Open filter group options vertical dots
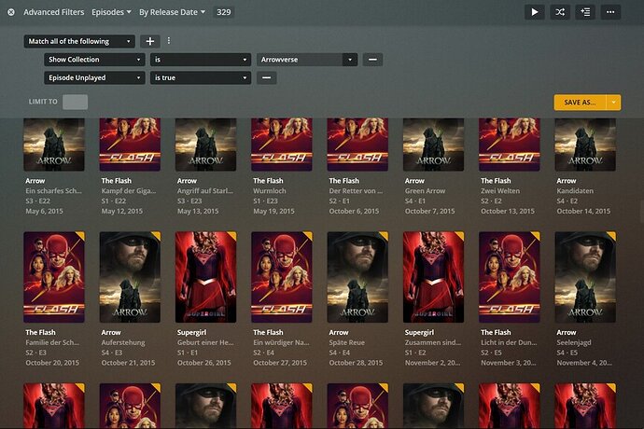The image size is (644, 429). pyautogui.click(x=169, y=41)
